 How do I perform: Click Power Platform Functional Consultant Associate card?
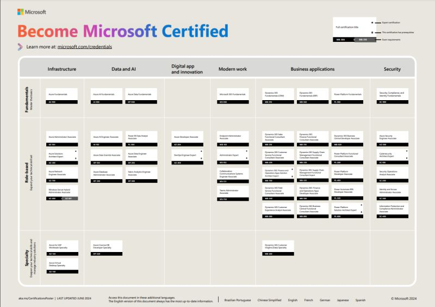[347, 157]
